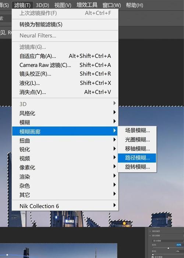Expand the Nik Collection 6 submenu
The image size is (184, 258).
[x=65, y=206]
